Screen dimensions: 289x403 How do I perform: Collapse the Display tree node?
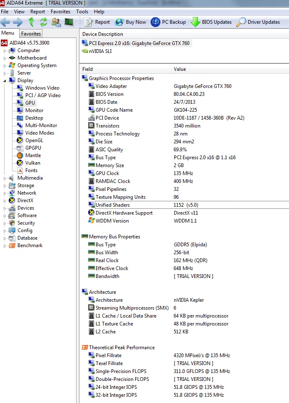point(5,80)
